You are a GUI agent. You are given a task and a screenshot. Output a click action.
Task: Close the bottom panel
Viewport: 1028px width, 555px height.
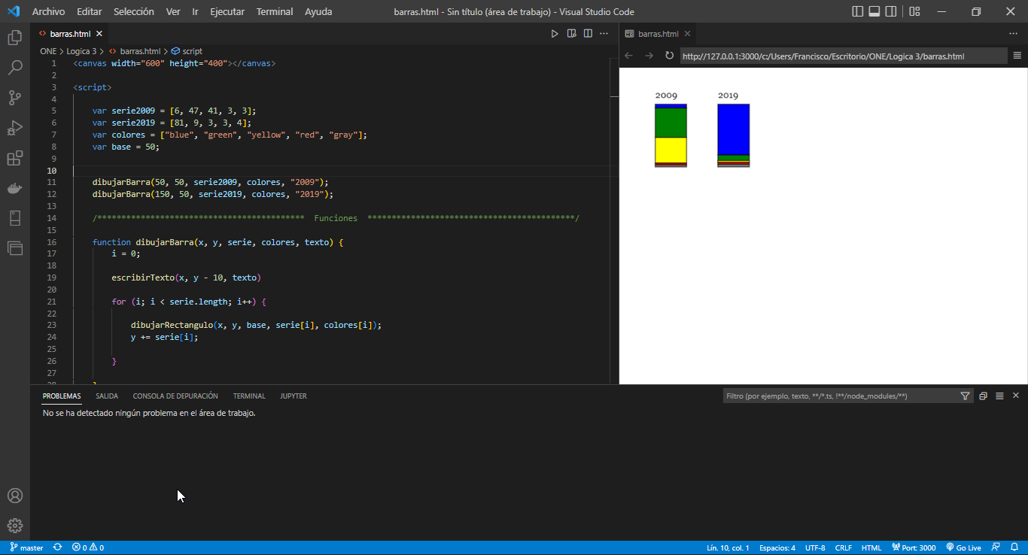tap(1015, 396)
